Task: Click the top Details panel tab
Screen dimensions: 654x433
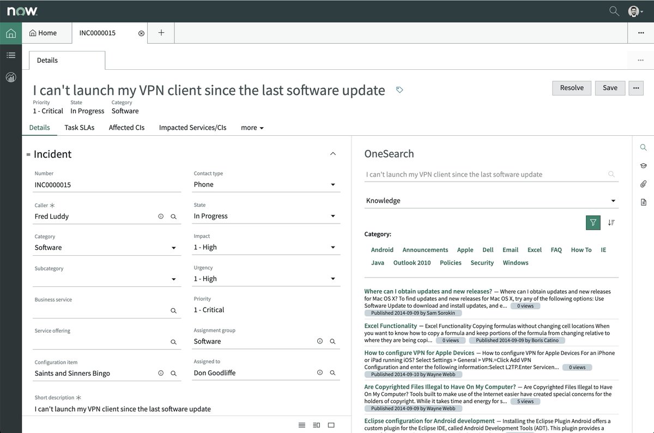Action: [67, 61]
